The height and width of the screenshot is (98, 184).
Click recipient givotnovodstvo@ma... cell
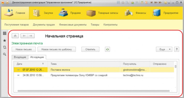[x=135, y=70]
